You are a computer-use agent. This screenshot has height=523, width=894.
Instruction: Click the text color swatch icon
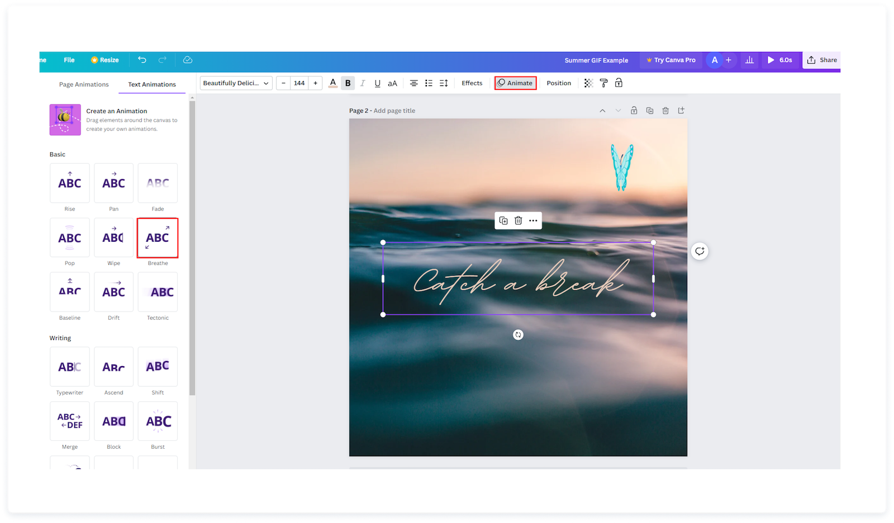tap(332, 83)
